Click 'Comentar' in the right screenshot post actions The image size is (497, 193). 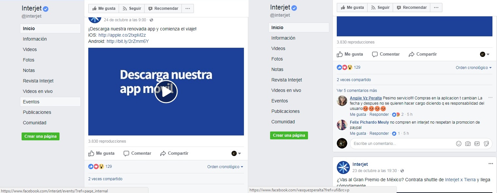point(386,54)
